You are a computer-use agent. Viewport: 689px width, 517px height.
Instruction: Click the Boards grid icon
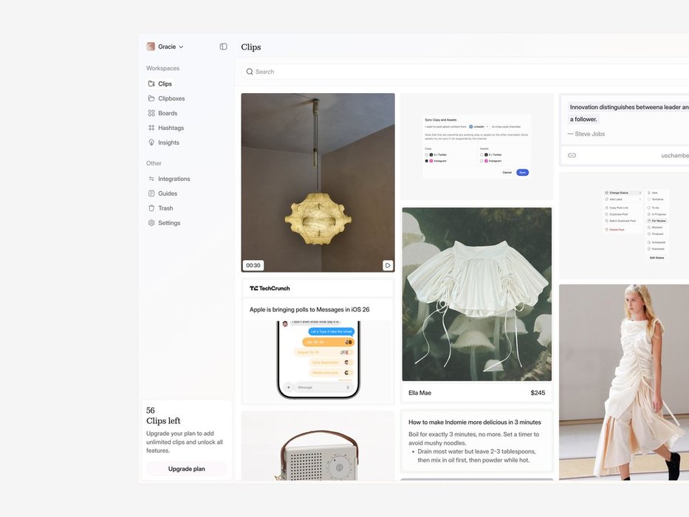tap(151, 113)
